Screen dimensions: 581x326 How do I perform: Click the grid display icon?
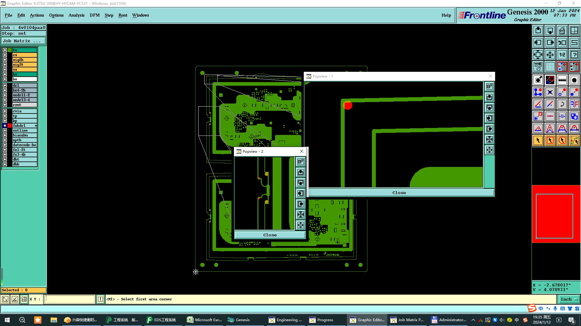coord(550,67)
